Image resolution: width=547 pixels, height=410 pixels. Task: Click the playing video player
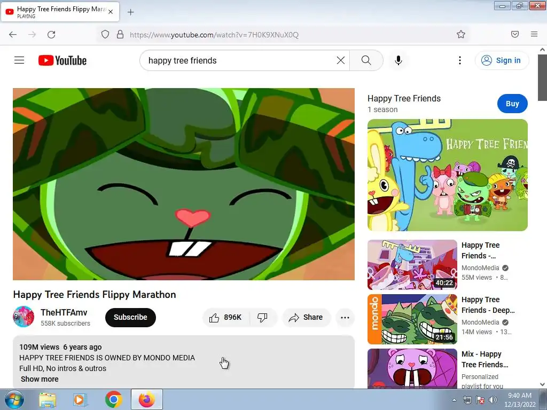click(x=184, y=184)
